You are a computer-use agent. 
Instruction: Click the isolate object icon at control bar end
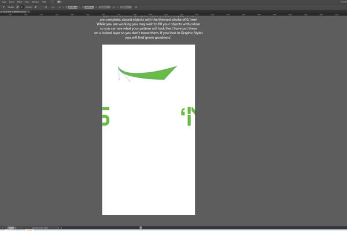[136, 7]
